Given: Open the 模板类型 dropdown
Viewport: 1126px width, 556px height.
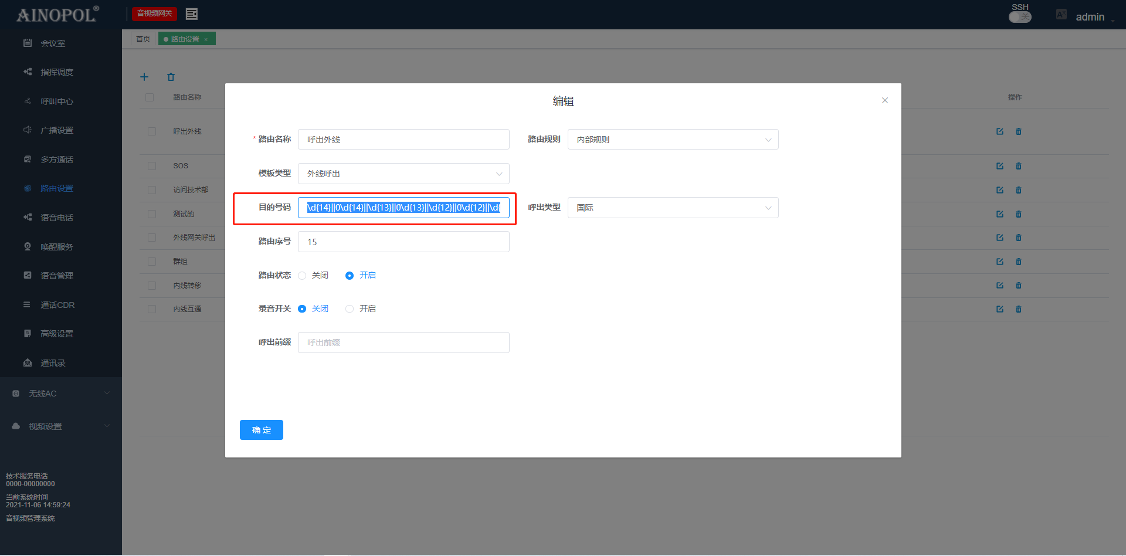Looking at the screenshot, I should pyautogui.click(x=403, y=174).
